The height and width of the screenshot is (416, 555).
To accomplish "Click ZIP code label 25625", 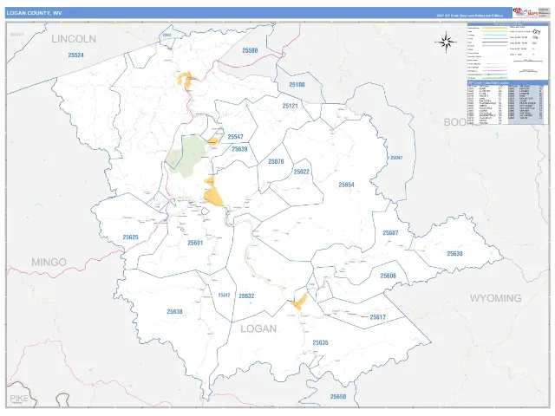I will (x=131, y=237).
